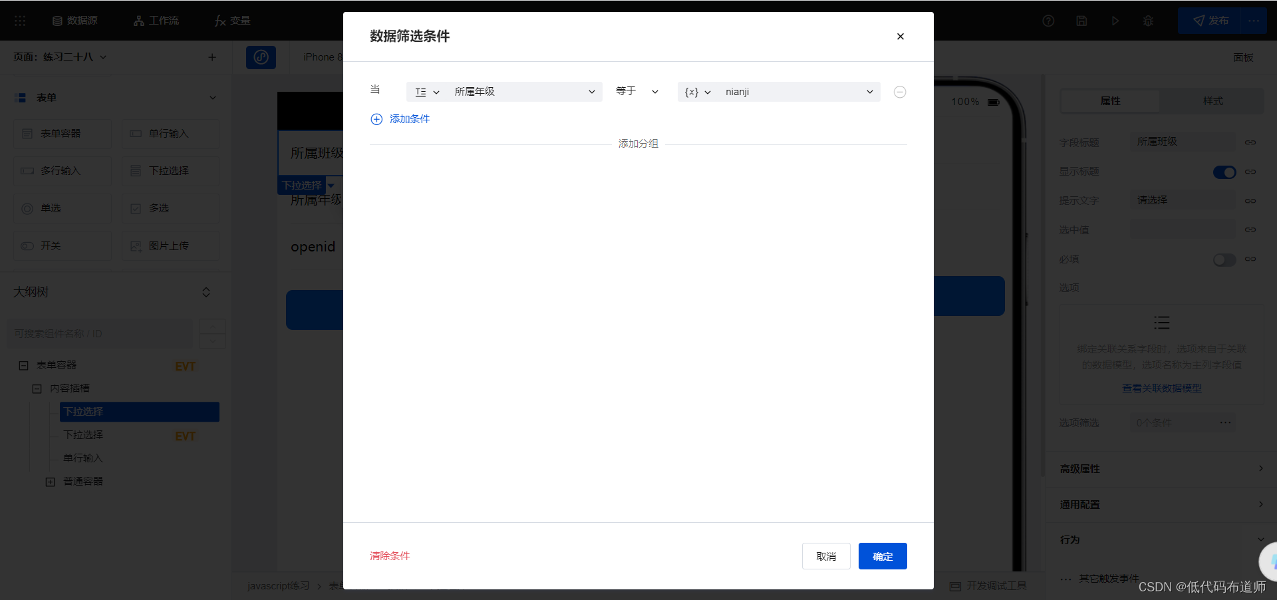The image size is (1277, 600).
Task: Open the nianji variable dropdown
Action: [799, 92]
